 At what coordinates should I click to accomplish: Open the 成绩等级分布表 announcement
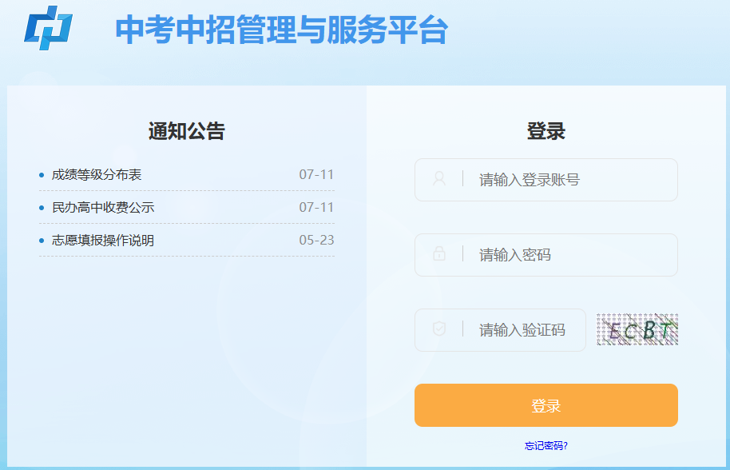click(97, 175)
